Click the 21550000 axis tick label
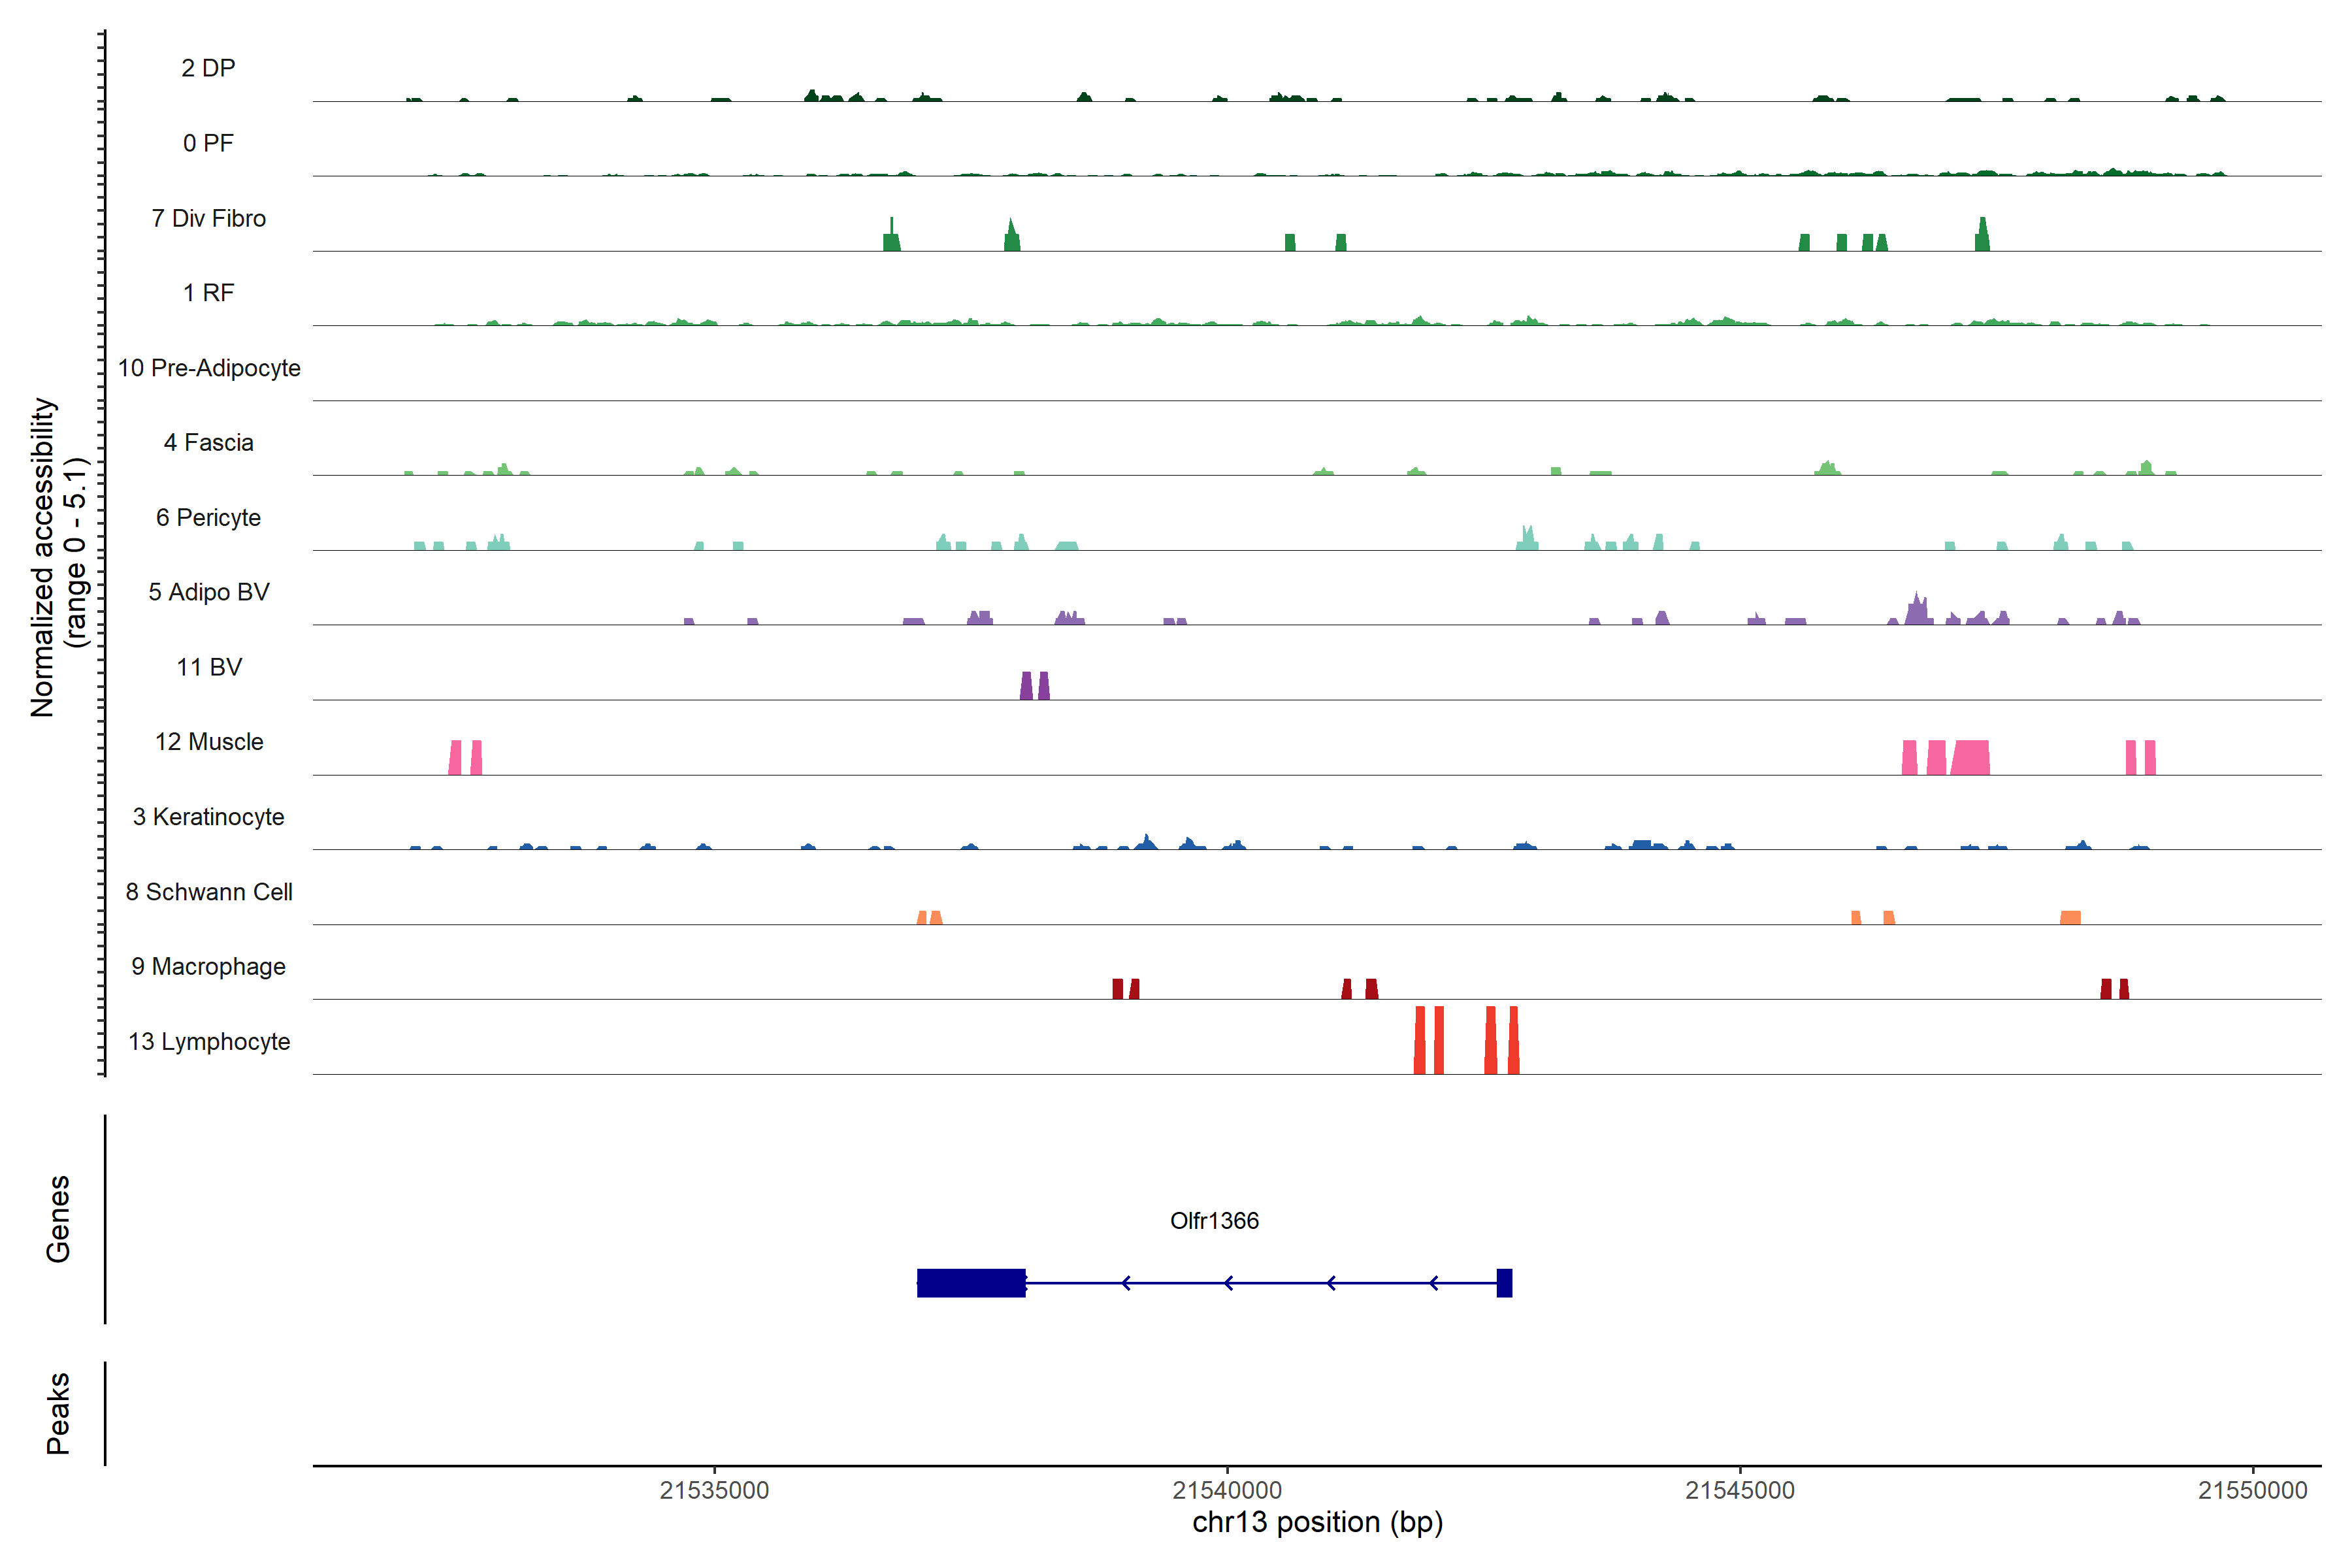Viewport: 2352px width, 1568px height. tap(2252, 1490)
